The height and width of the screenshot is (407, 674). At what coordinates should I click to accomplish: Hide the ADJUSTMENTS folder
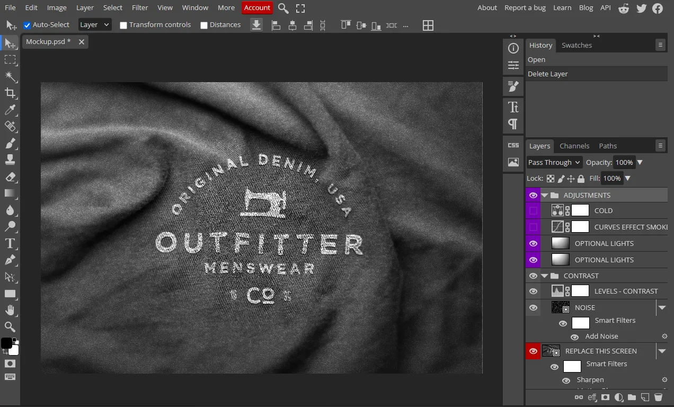[x=533, y=195]
